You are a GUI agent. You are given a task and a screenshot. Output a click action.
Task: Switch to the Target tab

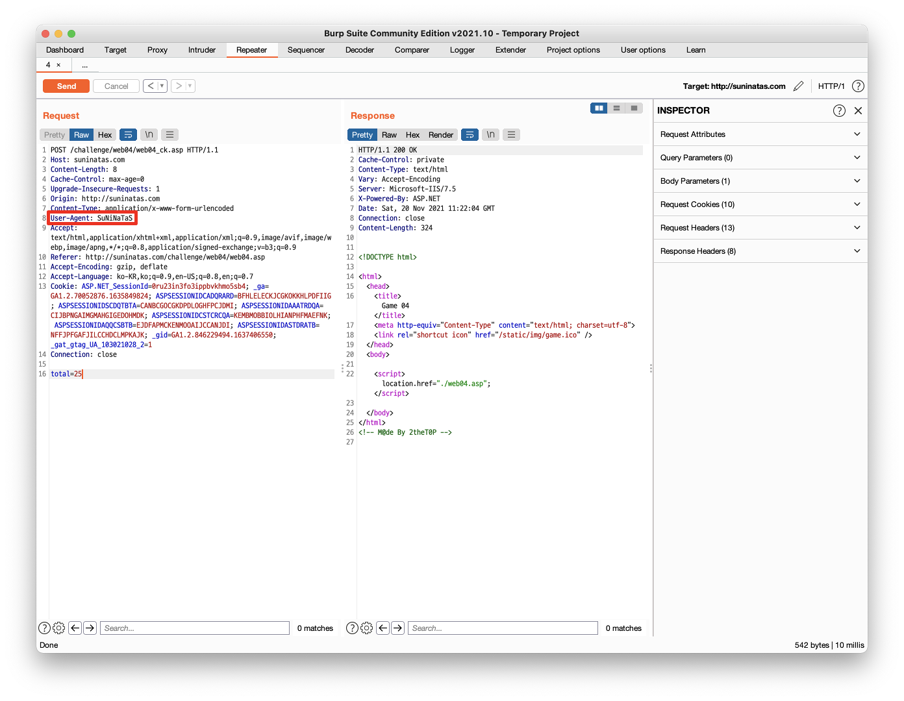[116, 50]
